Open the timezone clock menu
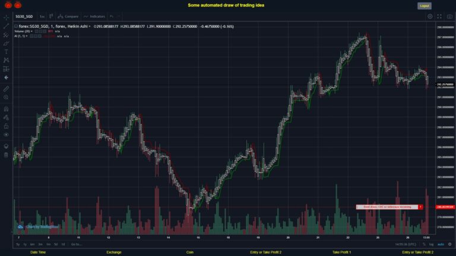 point(406,244)
